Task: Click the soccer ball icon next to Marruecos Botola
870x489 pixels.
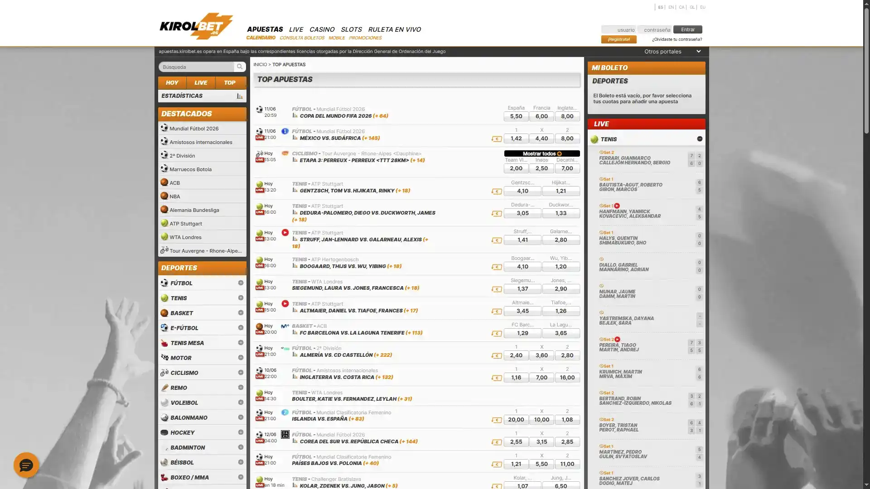Action: click(164, 169)
